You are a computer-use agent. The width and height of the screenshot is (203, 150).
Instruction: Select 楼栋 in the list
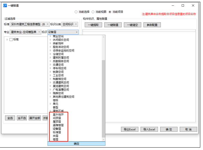(56, 100)
